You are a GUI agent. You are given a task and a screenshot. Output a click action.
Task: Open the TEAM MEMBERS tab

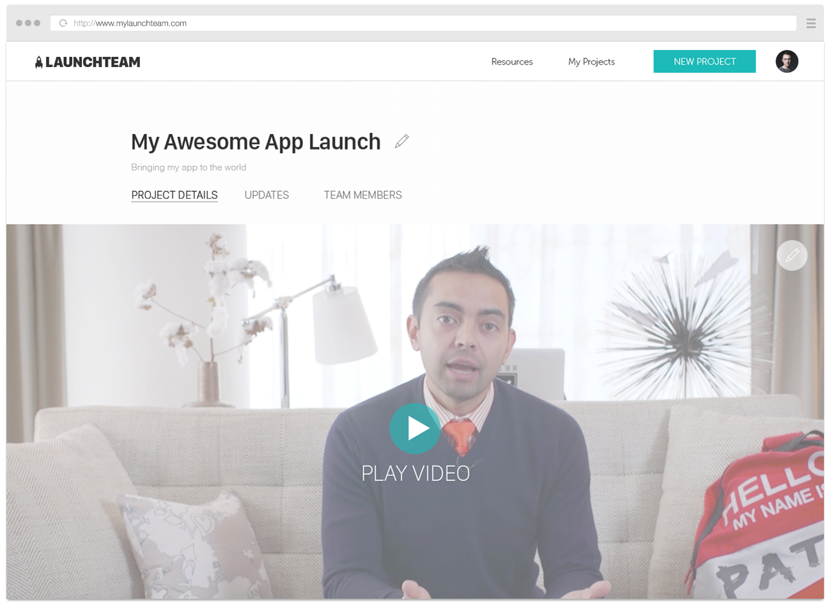362,195
